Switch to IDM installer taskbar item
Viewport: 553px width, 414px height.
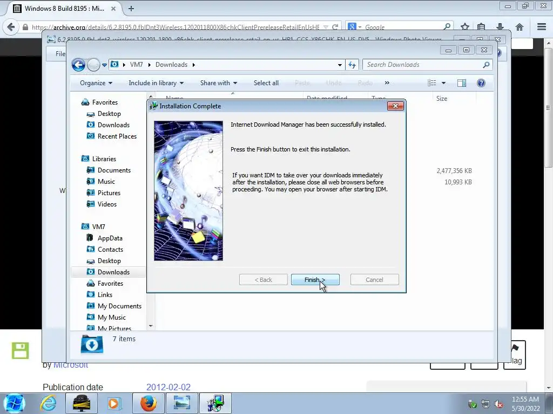(215, 403)
